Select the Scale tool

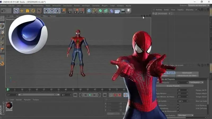pyautogui.click(x=28, y=11)
